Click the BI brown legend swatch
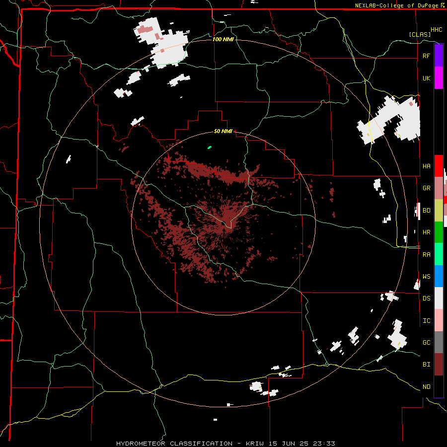This screenshot has width=447, height=447. pyautogui.click(x=439, y=365)
